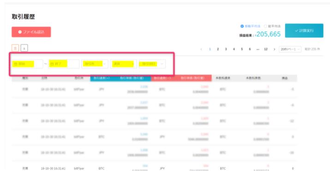This screenshot has height=171, width=330.
Task: Click the end date (終了) field
Action: pos(64,64)
